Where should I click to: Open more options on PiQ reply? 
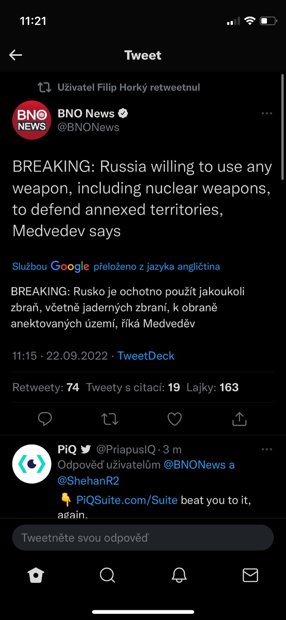coord(267,449)
